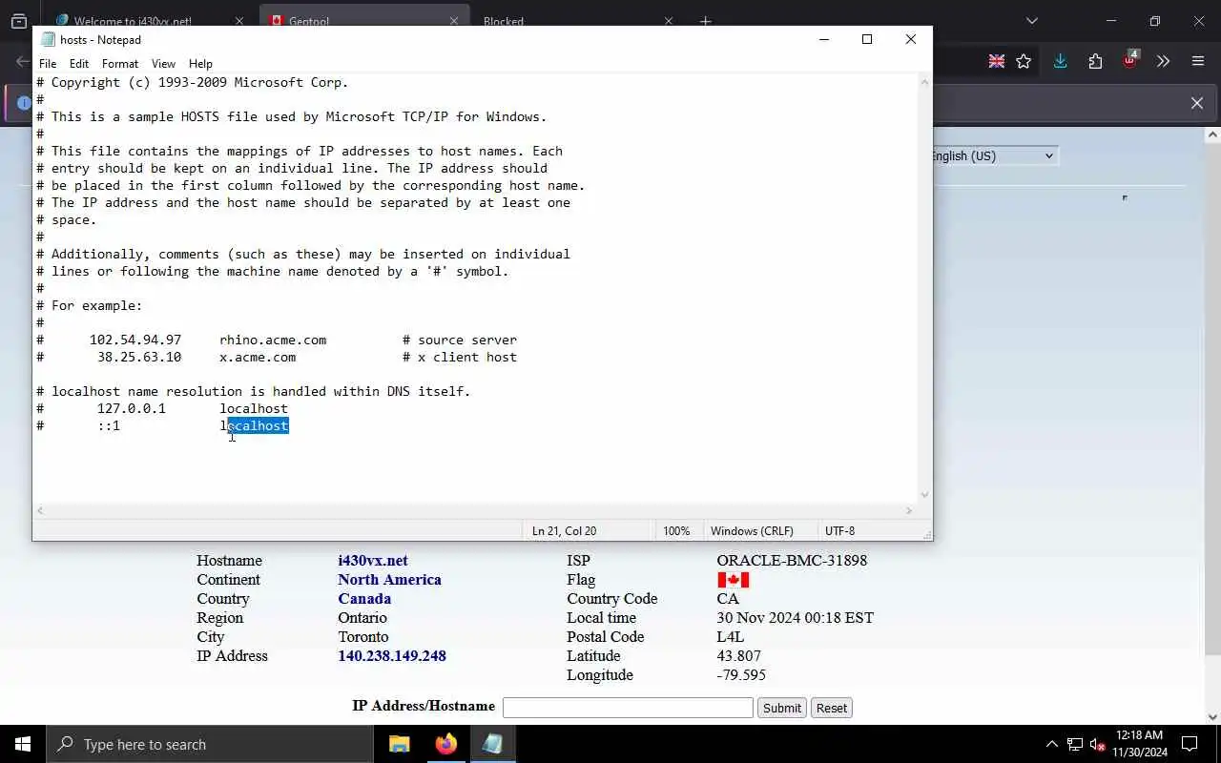This screenshot has height=763, width=1221.
Task: Click the muted volume tray icon
Action: [x=1098, y=744]
